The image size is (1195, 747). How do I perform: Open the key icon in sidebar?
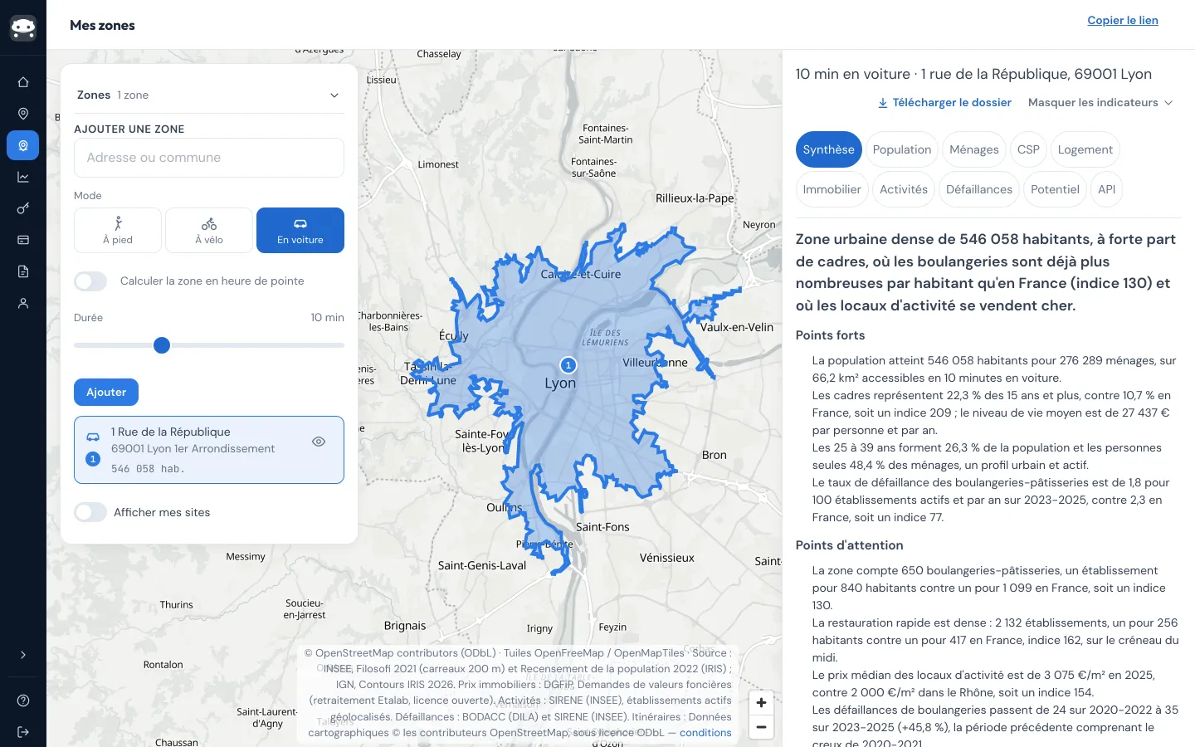point(23,208)
